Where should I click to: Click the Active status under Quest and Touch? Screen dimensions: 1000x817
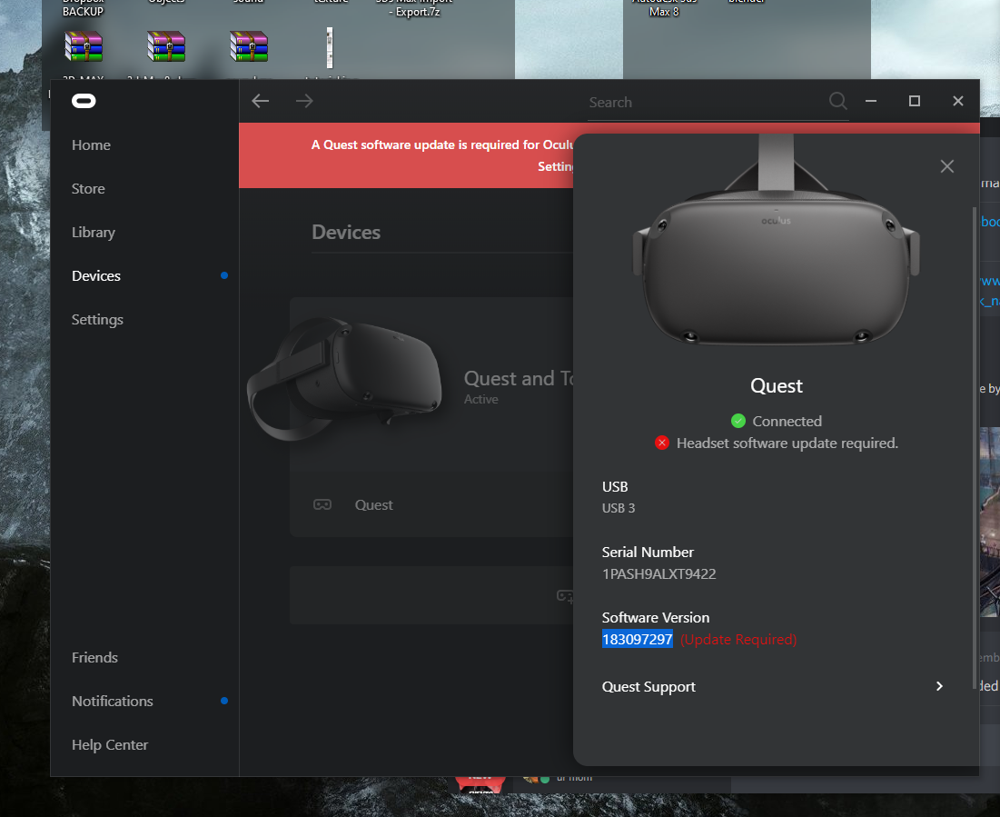tap(480, 400)
